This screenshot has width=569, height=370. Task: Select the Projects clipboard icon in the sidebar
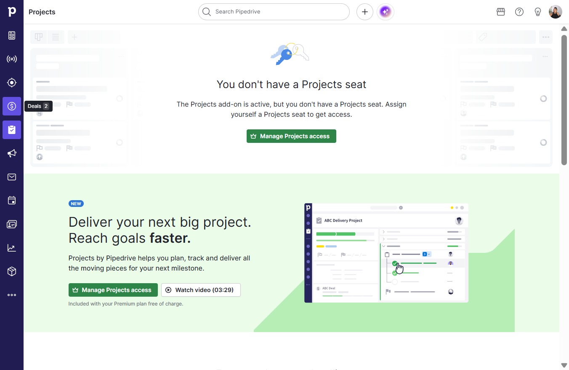(x=12, y=130)
